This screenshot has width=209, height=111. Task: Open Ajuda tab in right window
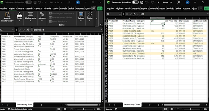point(195,9)
